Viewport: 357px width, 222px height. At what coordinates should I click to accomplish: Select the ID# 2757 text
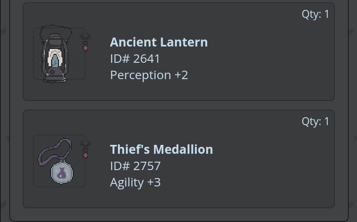[x=135, y=166]
